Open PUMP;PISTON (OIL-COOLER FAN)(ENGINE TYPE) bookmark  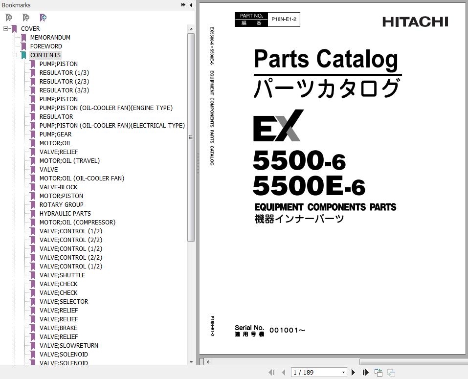click(x=106, y=108)
